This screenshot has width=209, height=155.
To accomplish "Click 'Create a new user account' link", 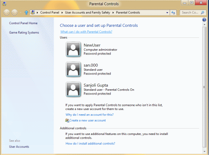I will point(87,120).
